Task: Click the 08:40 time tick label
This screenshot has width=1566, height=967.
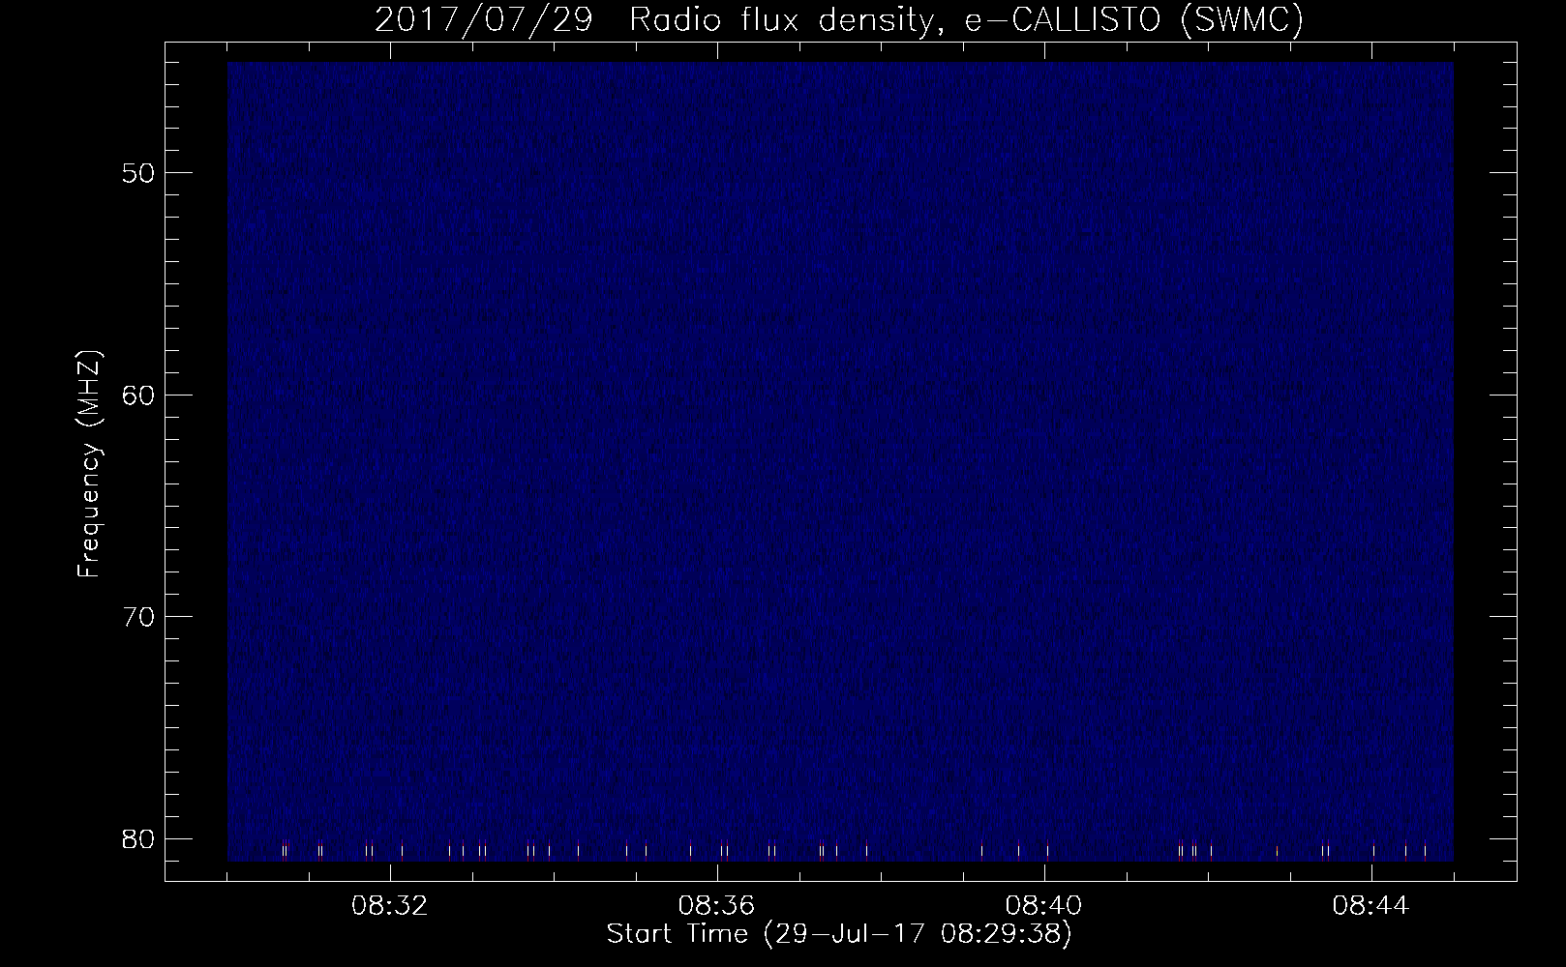Action: [1044, 906]
